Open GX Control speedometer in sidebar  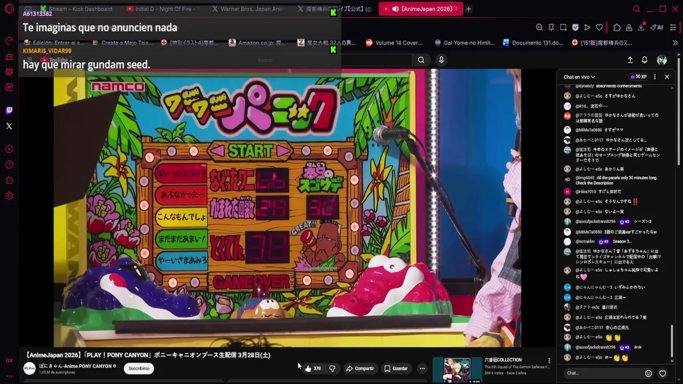point(9,41)
